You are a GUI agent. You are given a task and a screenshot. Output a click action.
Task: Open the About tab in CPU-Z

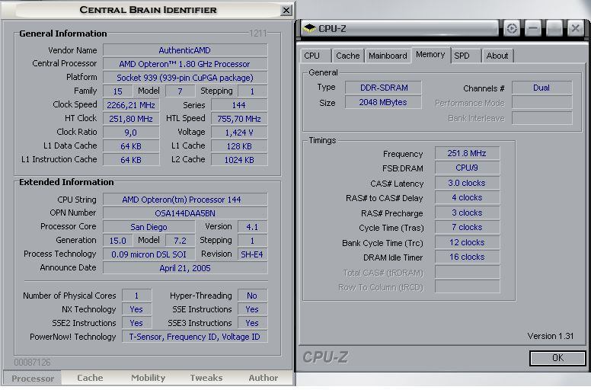click(497, 56)
